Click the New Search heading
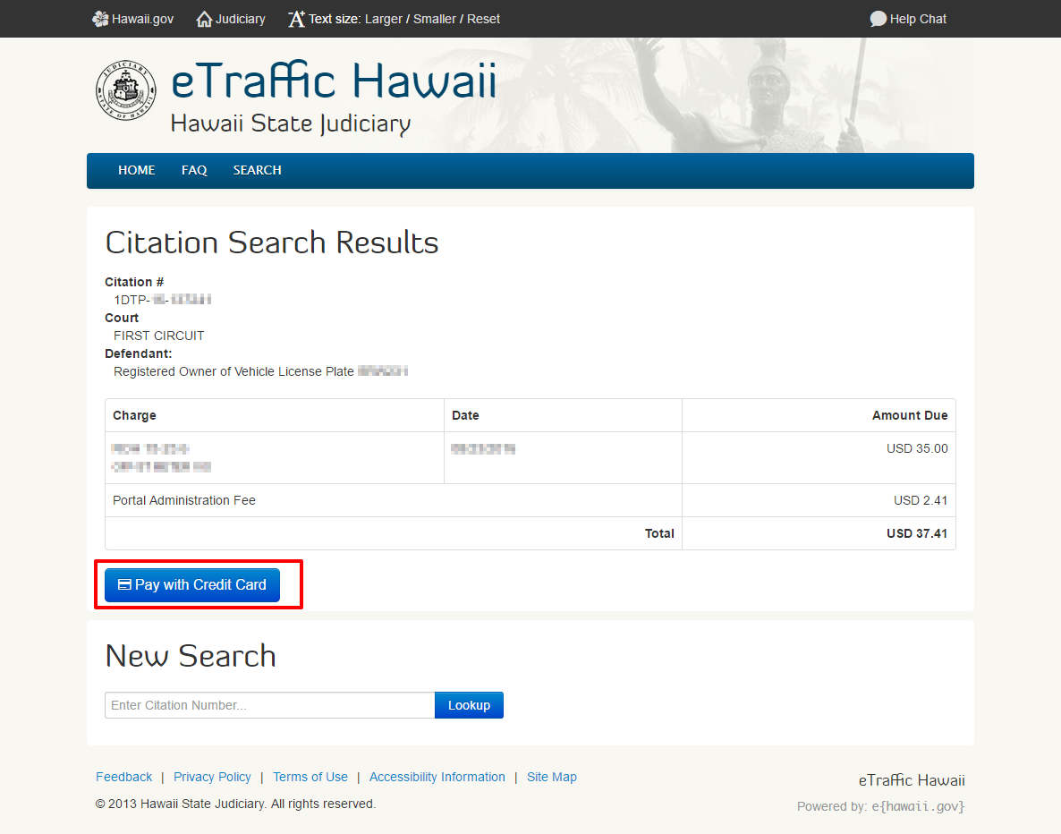1061x834 pixels. pos(191,656)
